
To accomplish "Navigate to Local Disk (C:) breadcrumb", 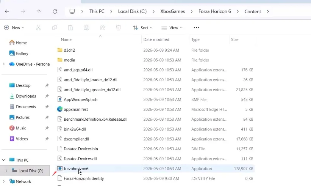I will point(132,11).
